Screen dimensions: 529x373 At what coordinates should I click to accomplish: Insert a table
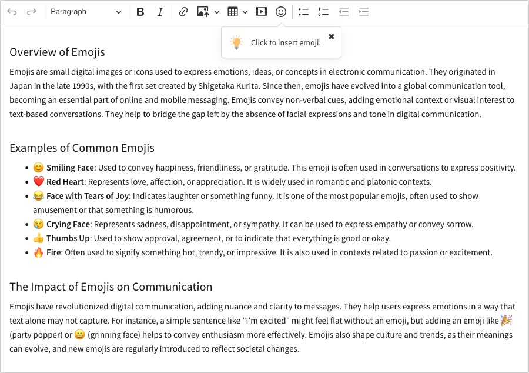(x=232, y=11)
